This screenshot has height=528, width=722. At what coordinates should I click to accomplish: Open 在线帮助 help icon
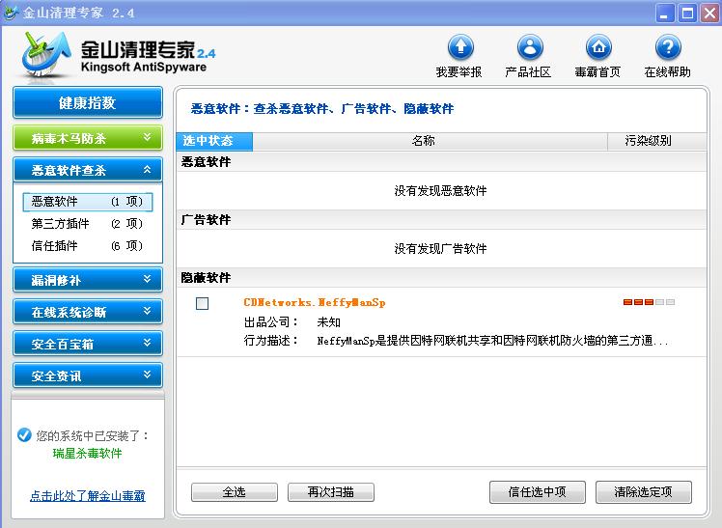coord(668,47)
